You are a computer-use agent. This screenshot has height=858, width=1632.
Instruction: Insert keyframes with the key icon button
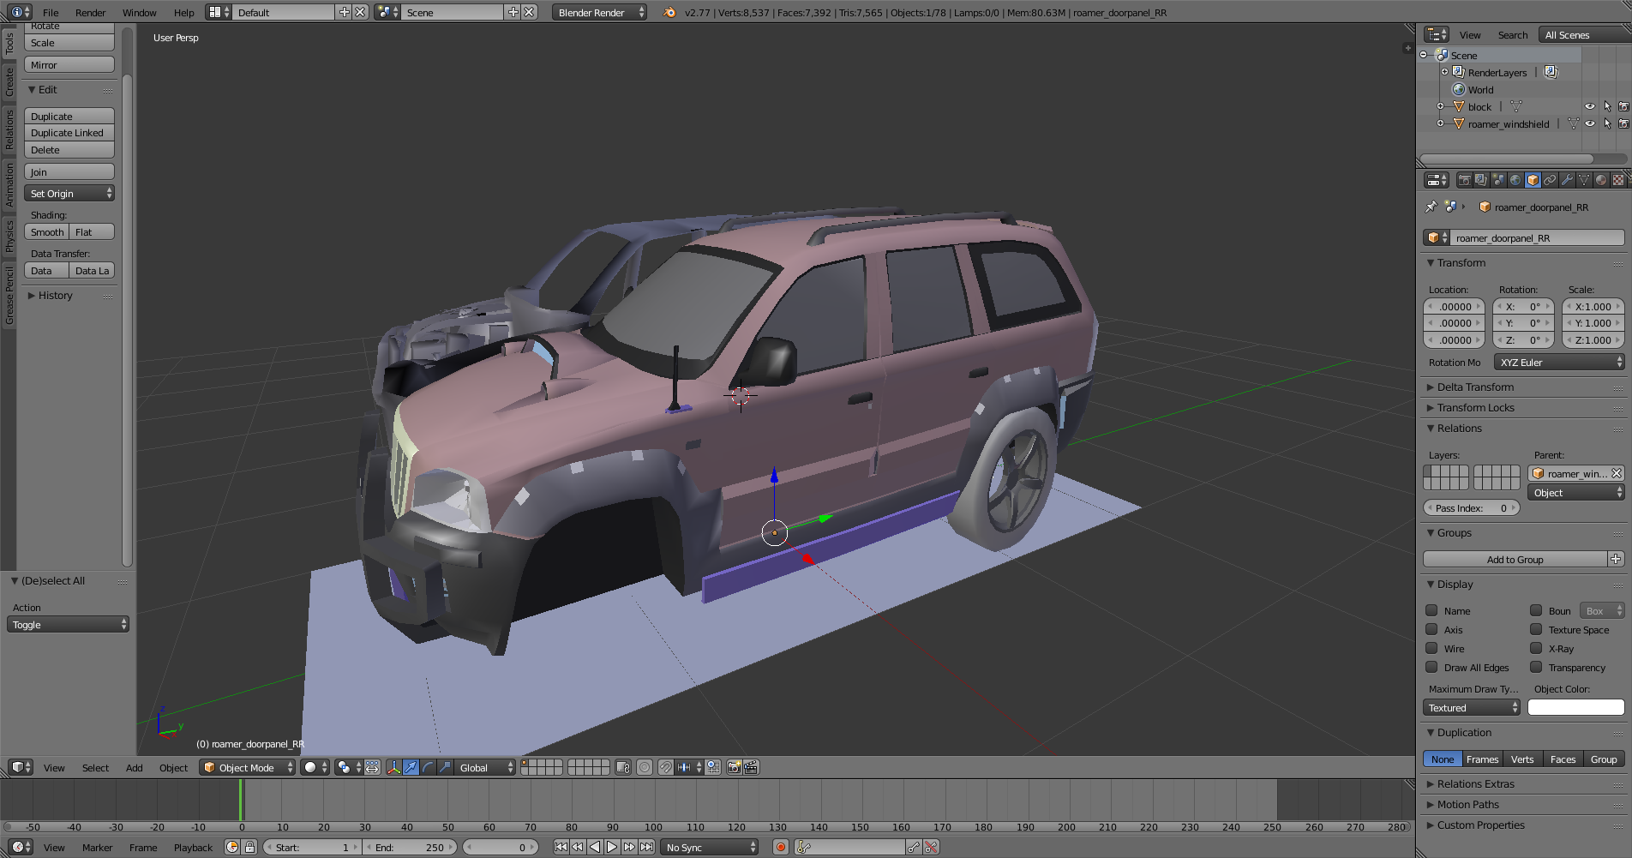tap(914, 847)
